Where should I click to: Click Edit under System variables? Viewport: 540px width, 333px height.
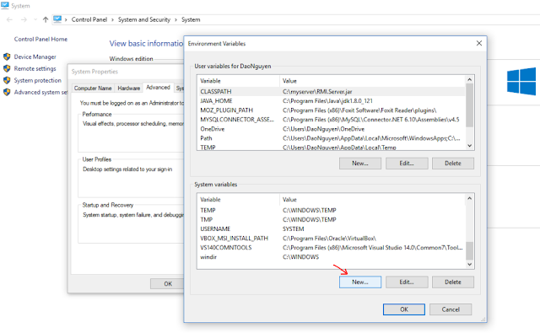click(x=407, y=282)
